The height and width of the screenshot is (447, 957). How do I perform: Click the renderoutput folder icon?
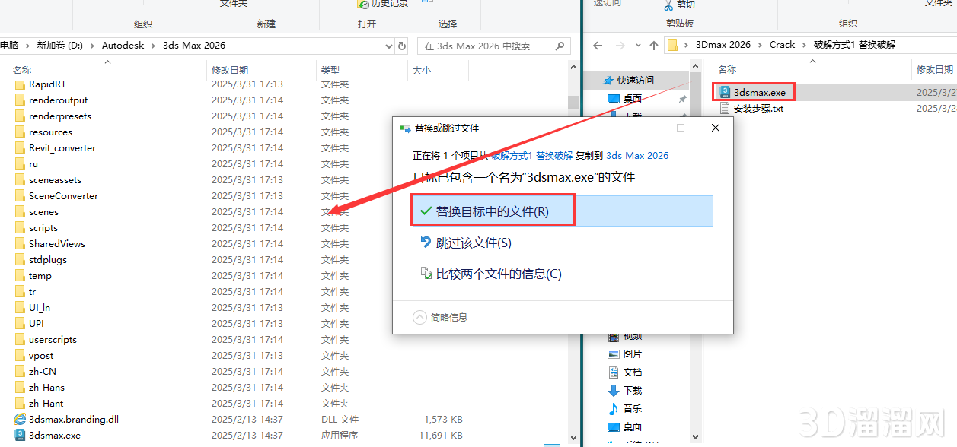coord(20,100)
